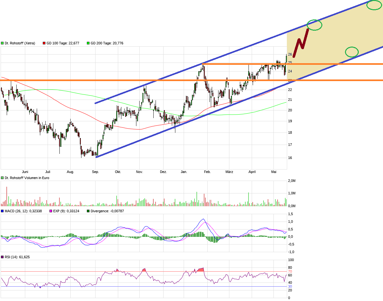This screenshot has height=301, width=383.
Task: Click the Okt. month label on time axis
Action: [x=118, y=172]
